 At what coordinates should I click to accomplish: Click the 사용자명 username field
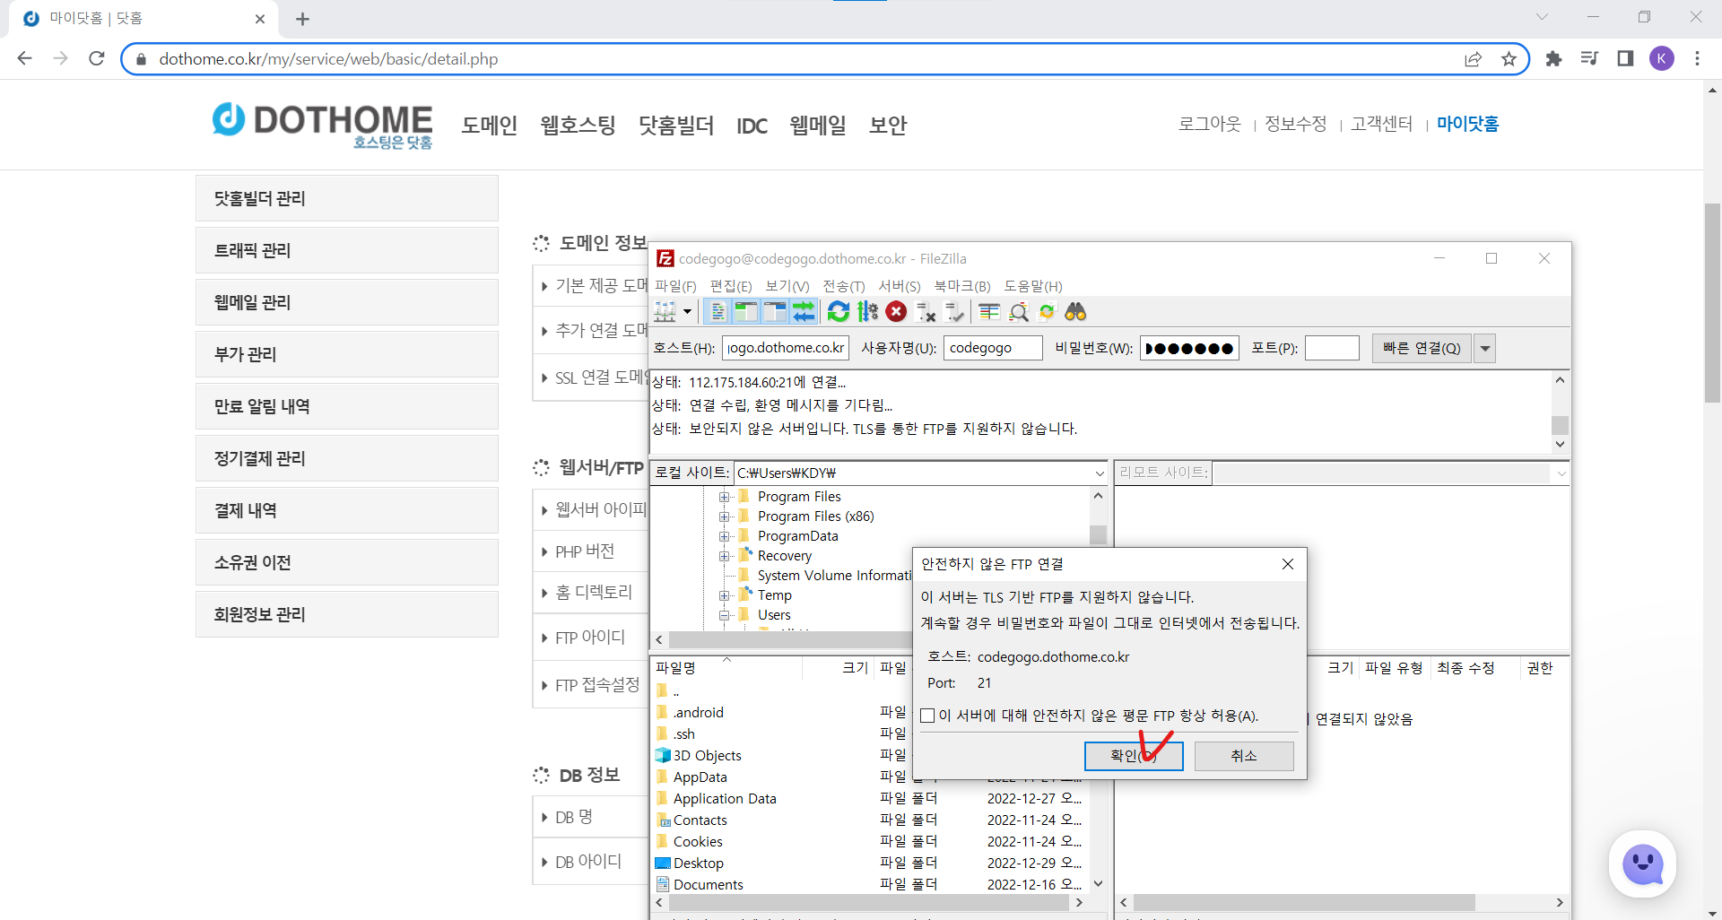993,348
